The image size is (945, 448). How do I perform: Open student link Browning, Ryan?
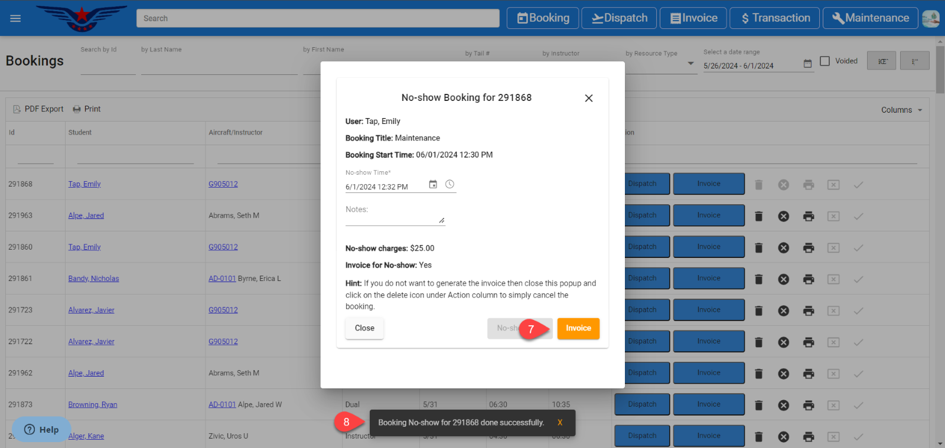pos(93,405)
